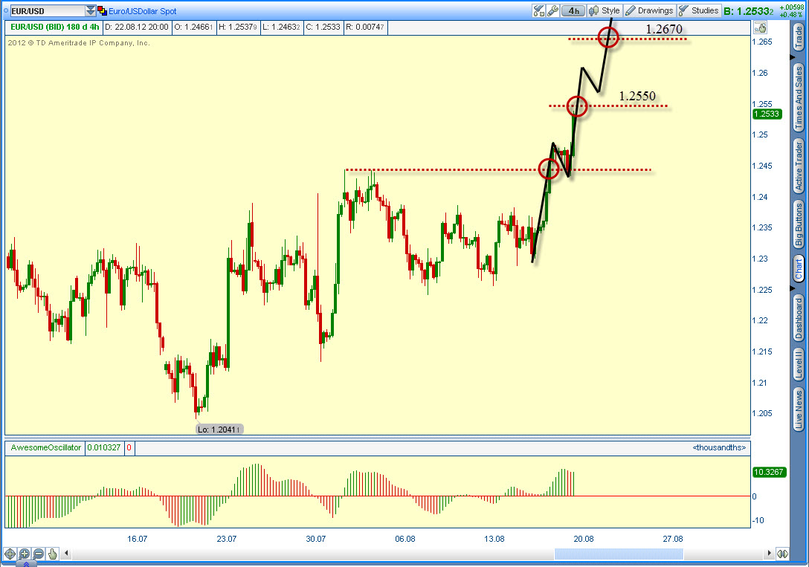This screenshot has height=567, width=809.
Task: Click the L: 1.24632 low value
Action: [x=281, y=27]
